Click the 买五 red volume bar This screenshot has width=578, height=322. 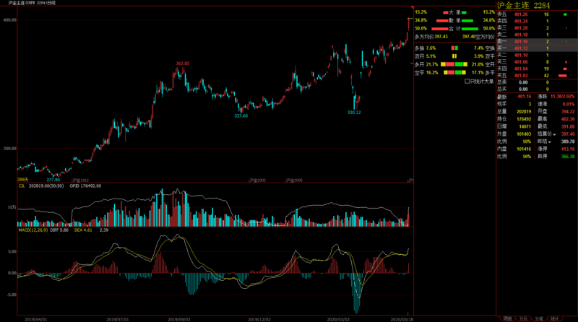pyautogui.click(x=563, y=76)
